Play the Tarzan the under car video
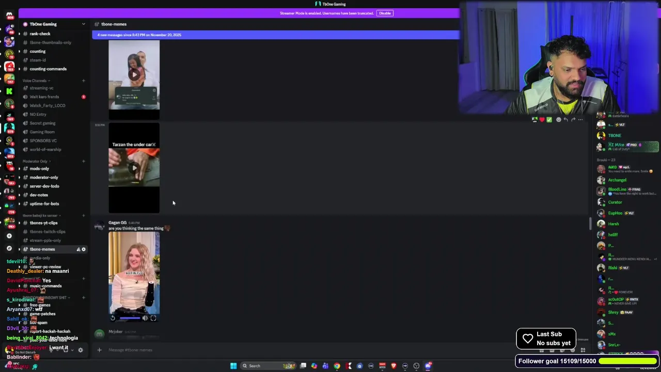Viewport: 661px width, 372px height. [x=134, y=167]
